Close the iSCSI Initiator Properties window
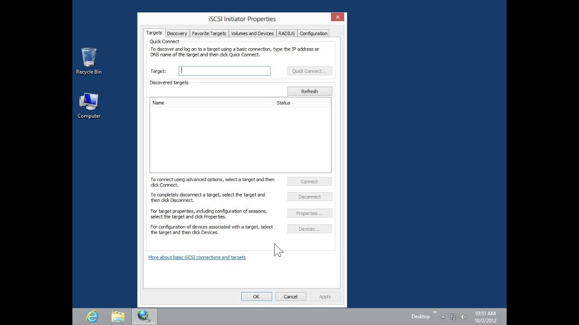579x325 pixels. click(337, 17)
